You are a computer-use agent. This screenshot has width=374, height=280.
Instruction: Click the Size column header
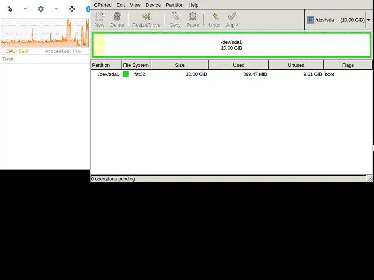180,65
